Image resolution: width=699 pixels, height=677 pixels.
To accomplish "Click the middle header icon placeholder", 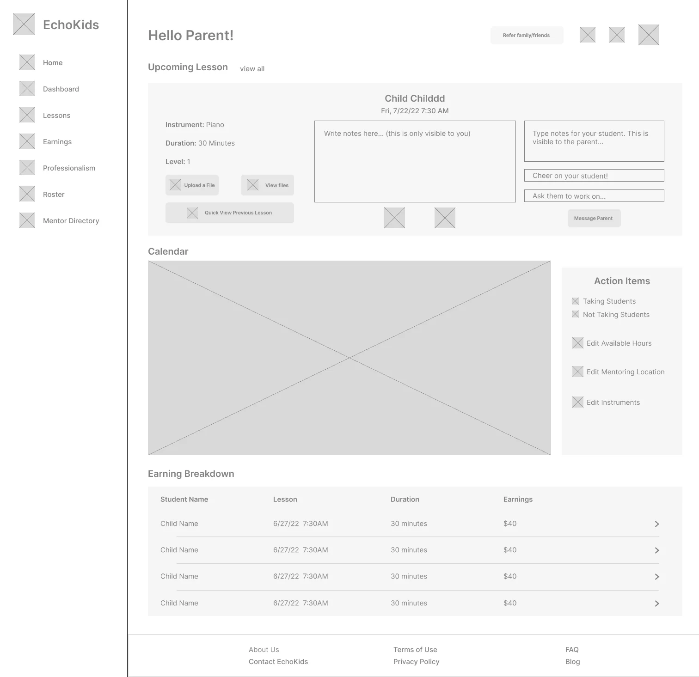I will point(617,35).
